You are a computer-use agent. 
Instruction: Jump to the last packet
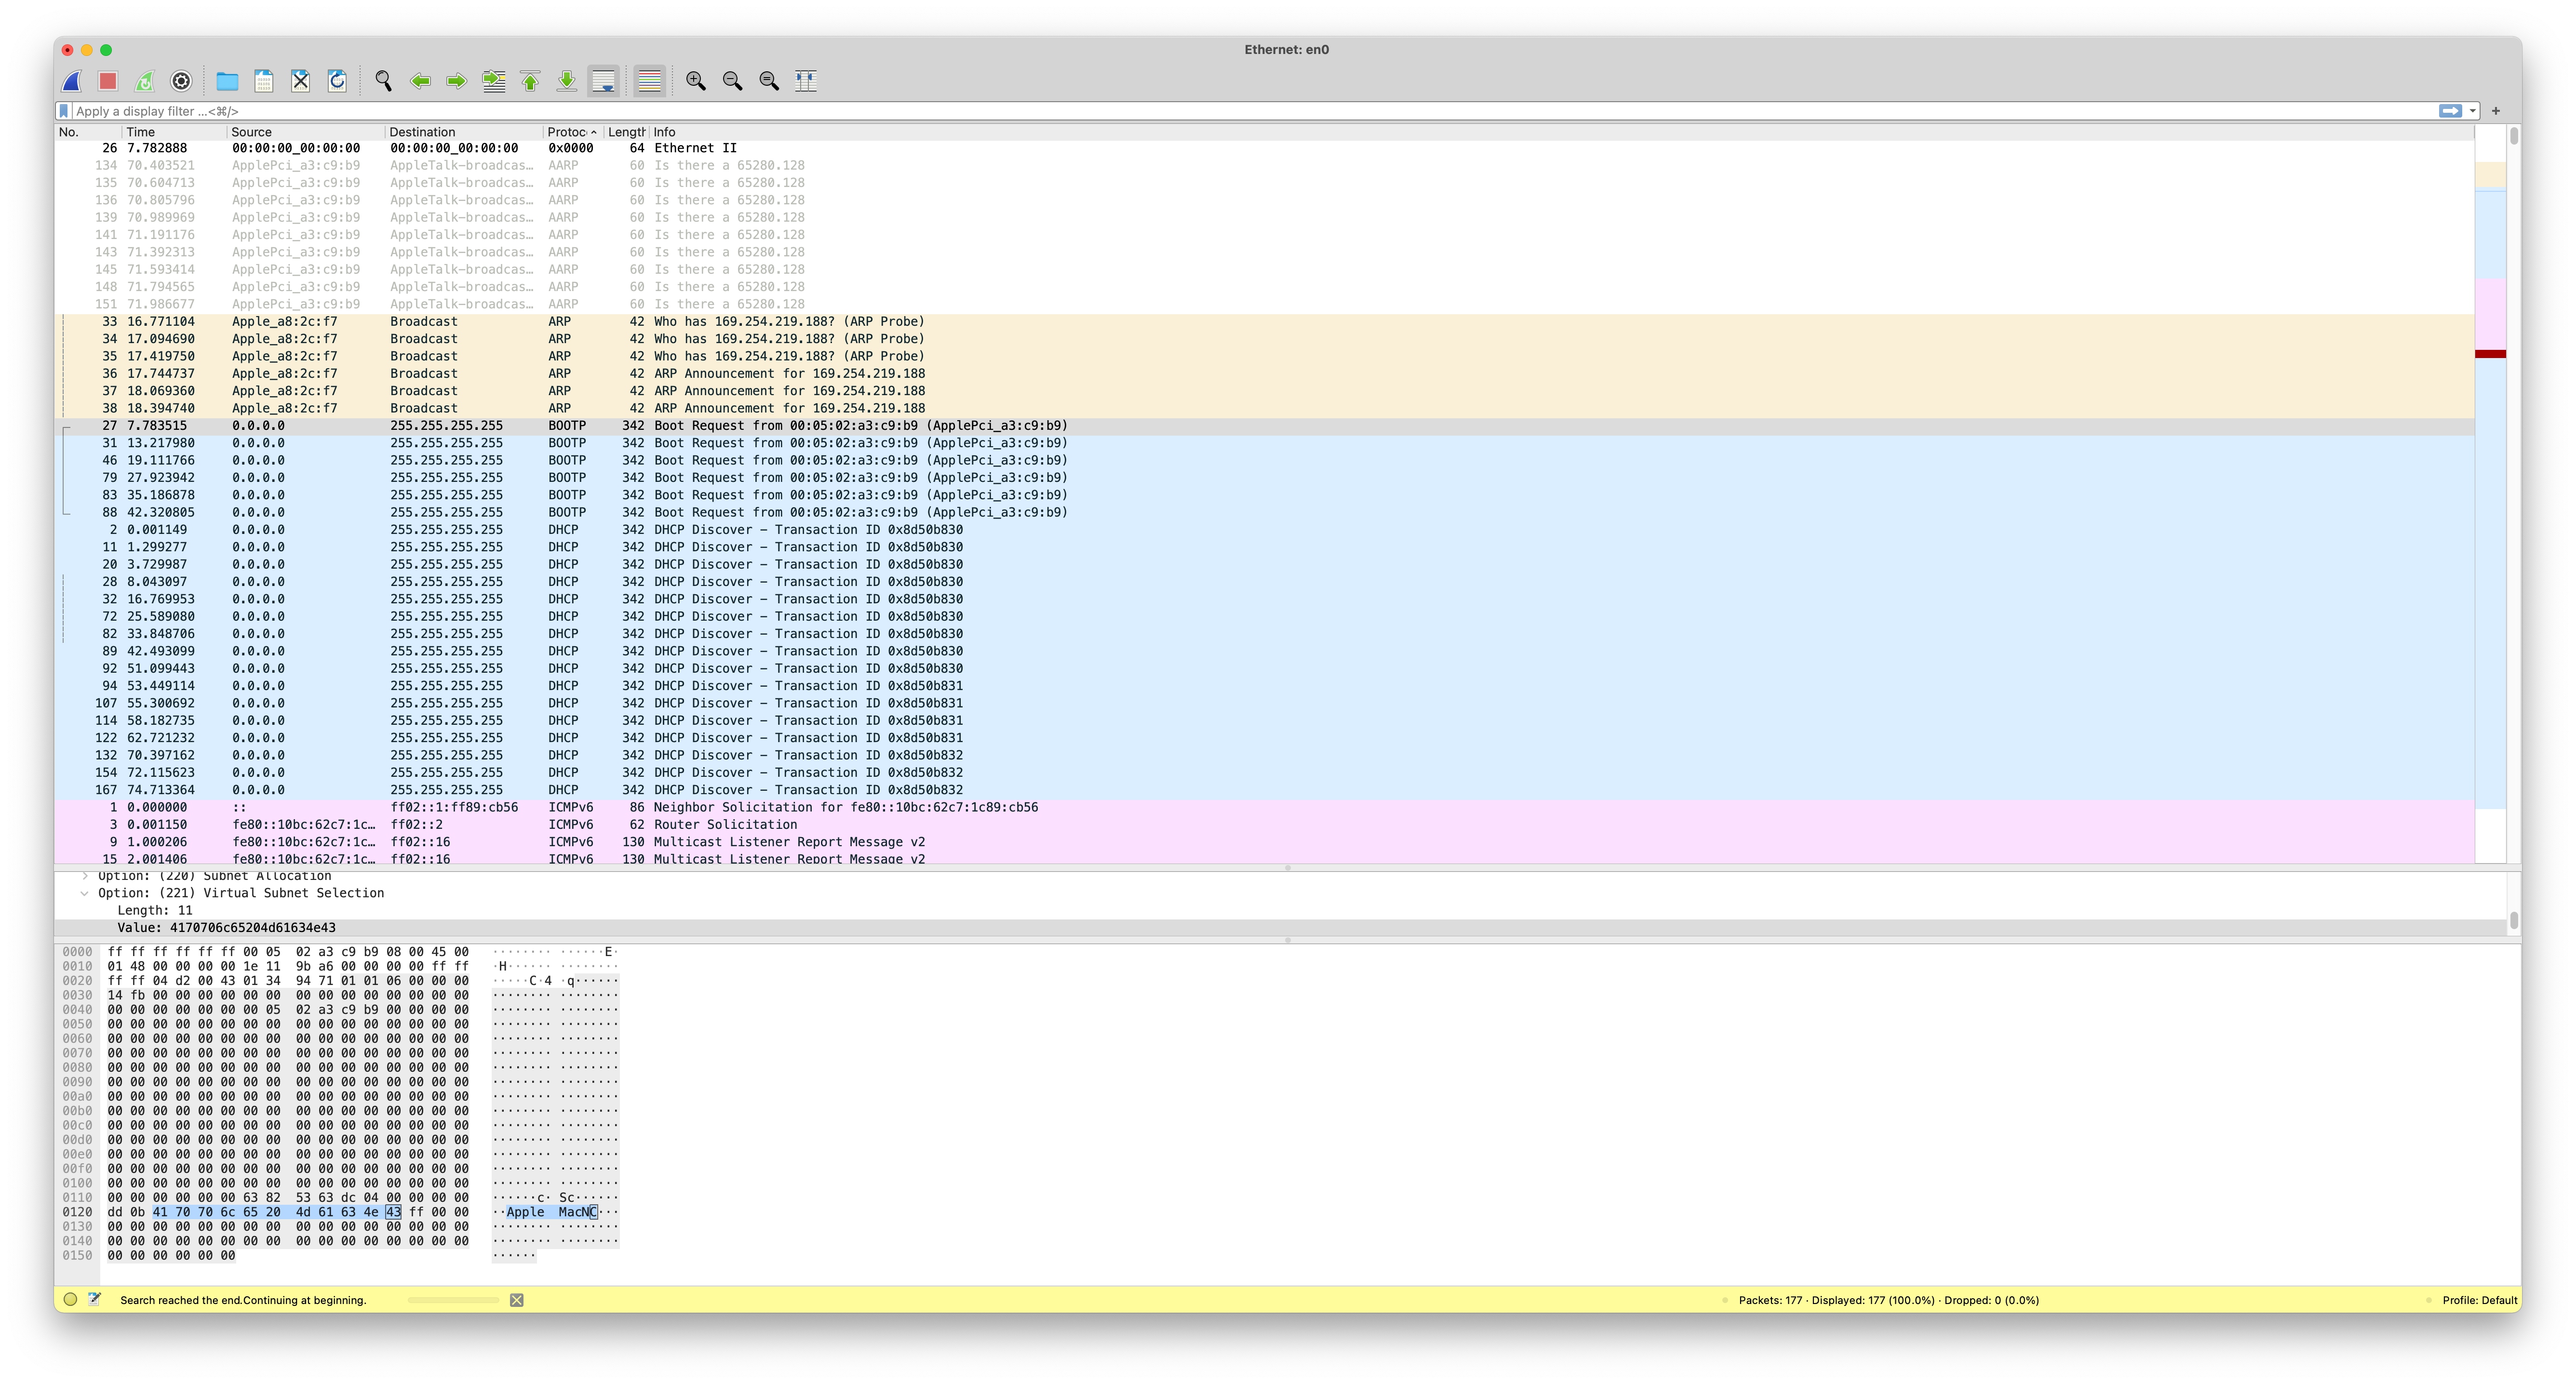[x=567, y=81]
